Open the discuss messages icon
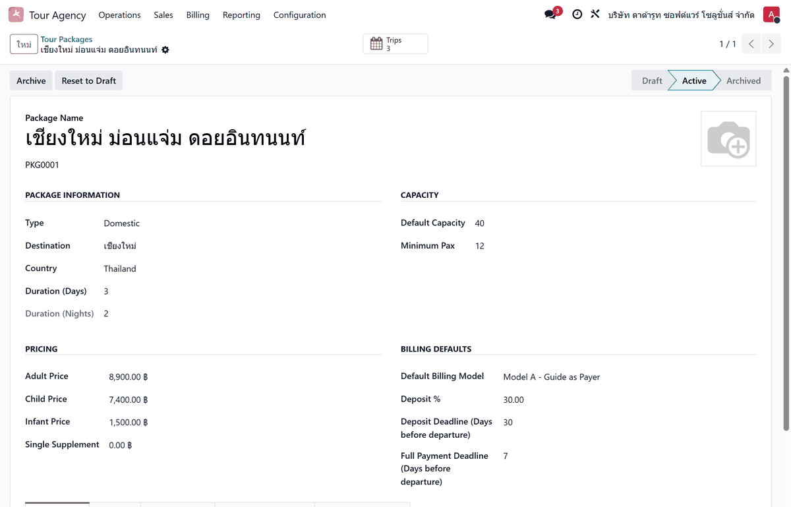 550,15
